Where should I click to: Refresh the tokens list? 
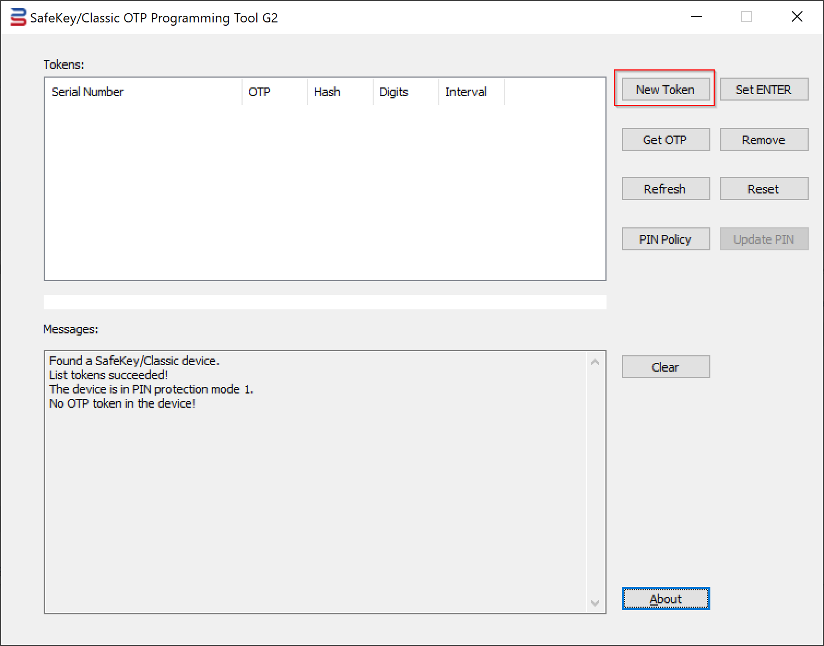pyautogui.click(x=665, y=189)
